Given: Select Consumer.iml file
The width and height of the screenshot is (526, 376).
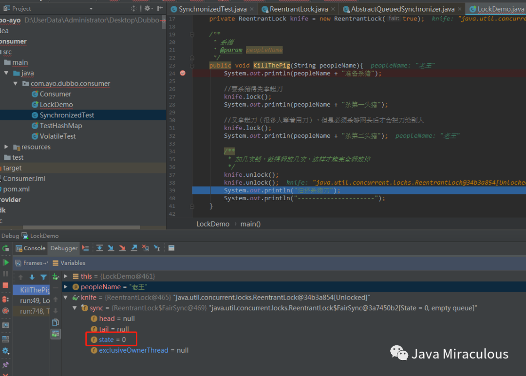Looking at the screenshot, I should [24, 178].
